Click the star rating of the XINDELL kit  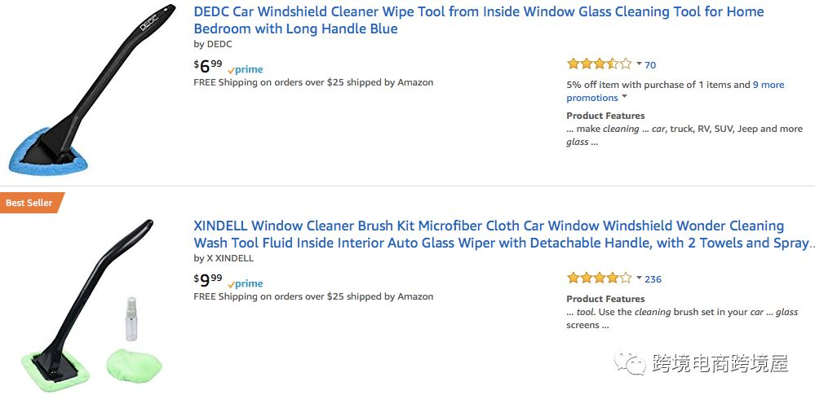tap(599, 278)
